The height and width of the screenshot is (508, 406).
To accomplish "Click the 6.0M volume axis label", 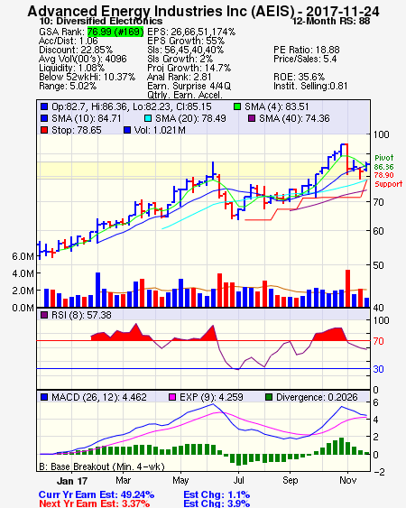I will coord(23,256).
